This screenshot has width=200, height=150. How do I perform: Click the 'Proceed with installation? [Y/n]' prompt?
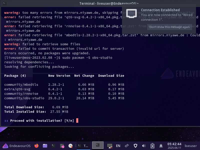[39, 120]
